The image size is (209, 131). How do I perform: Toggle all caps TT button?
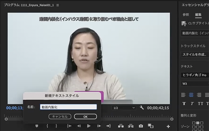pos(201,104)
